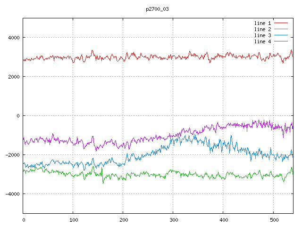Click the 400 x-axis tick label
This screenshot has width=302, height=226.
click(x=223, y=219)
